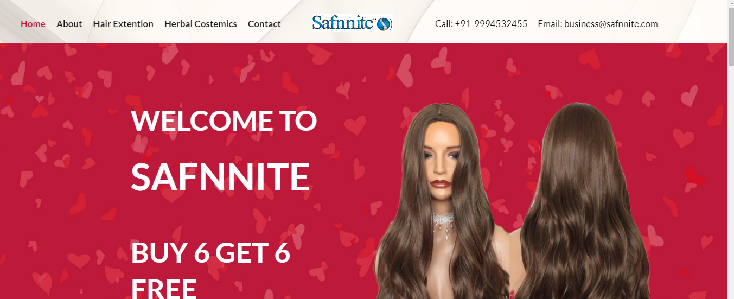Click the phone number +91-9994532455
This screenshot has width=734, height=299.
click(491, 24)
